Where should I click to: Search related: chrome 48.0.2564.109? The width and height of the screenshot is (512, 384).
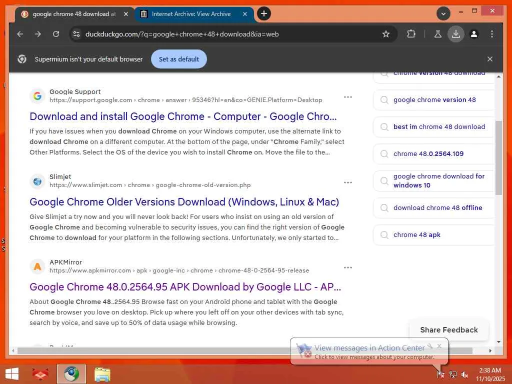(x=434, y=154)
